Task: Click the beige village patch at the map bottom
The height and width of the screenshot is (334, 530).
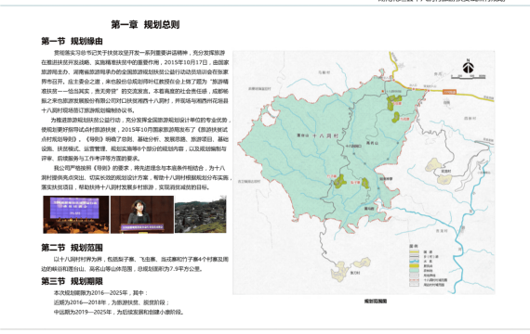Action: [x=340, y=271]
